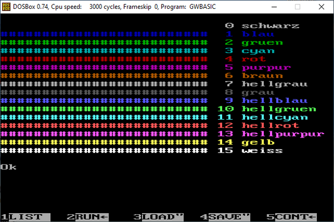The height and width of the screenshot is (222, 334).
Task: Click the brown hash color bar
Action: click(104, 76)
